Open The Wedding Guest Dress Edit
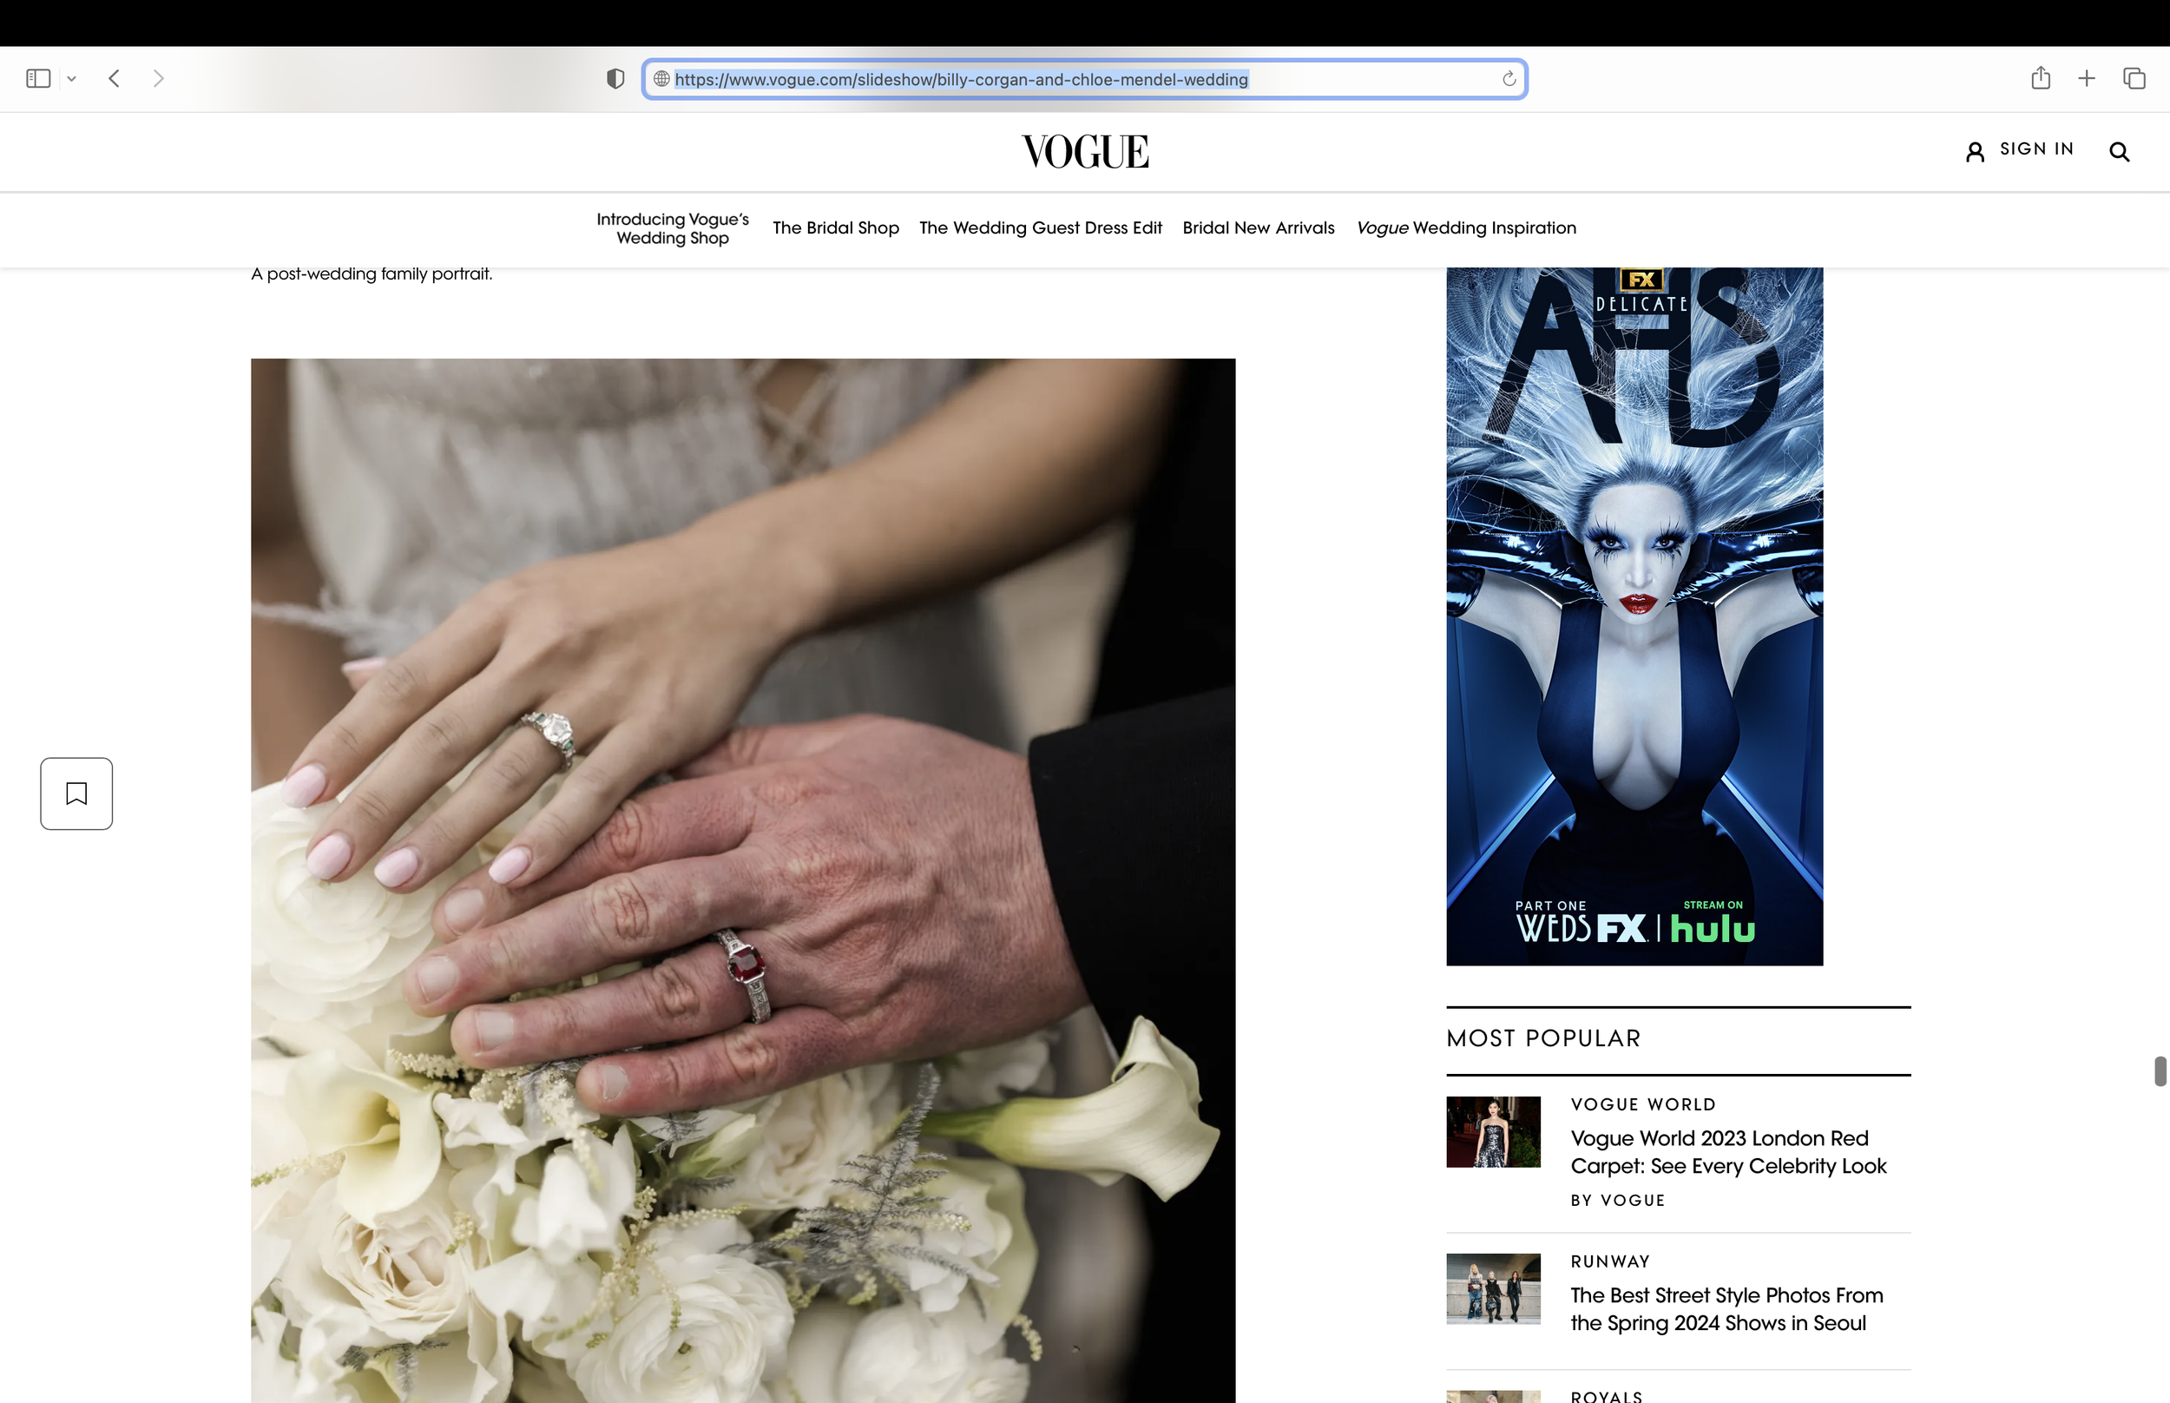This screenshot has height=1403, width=2170. 1040,227
